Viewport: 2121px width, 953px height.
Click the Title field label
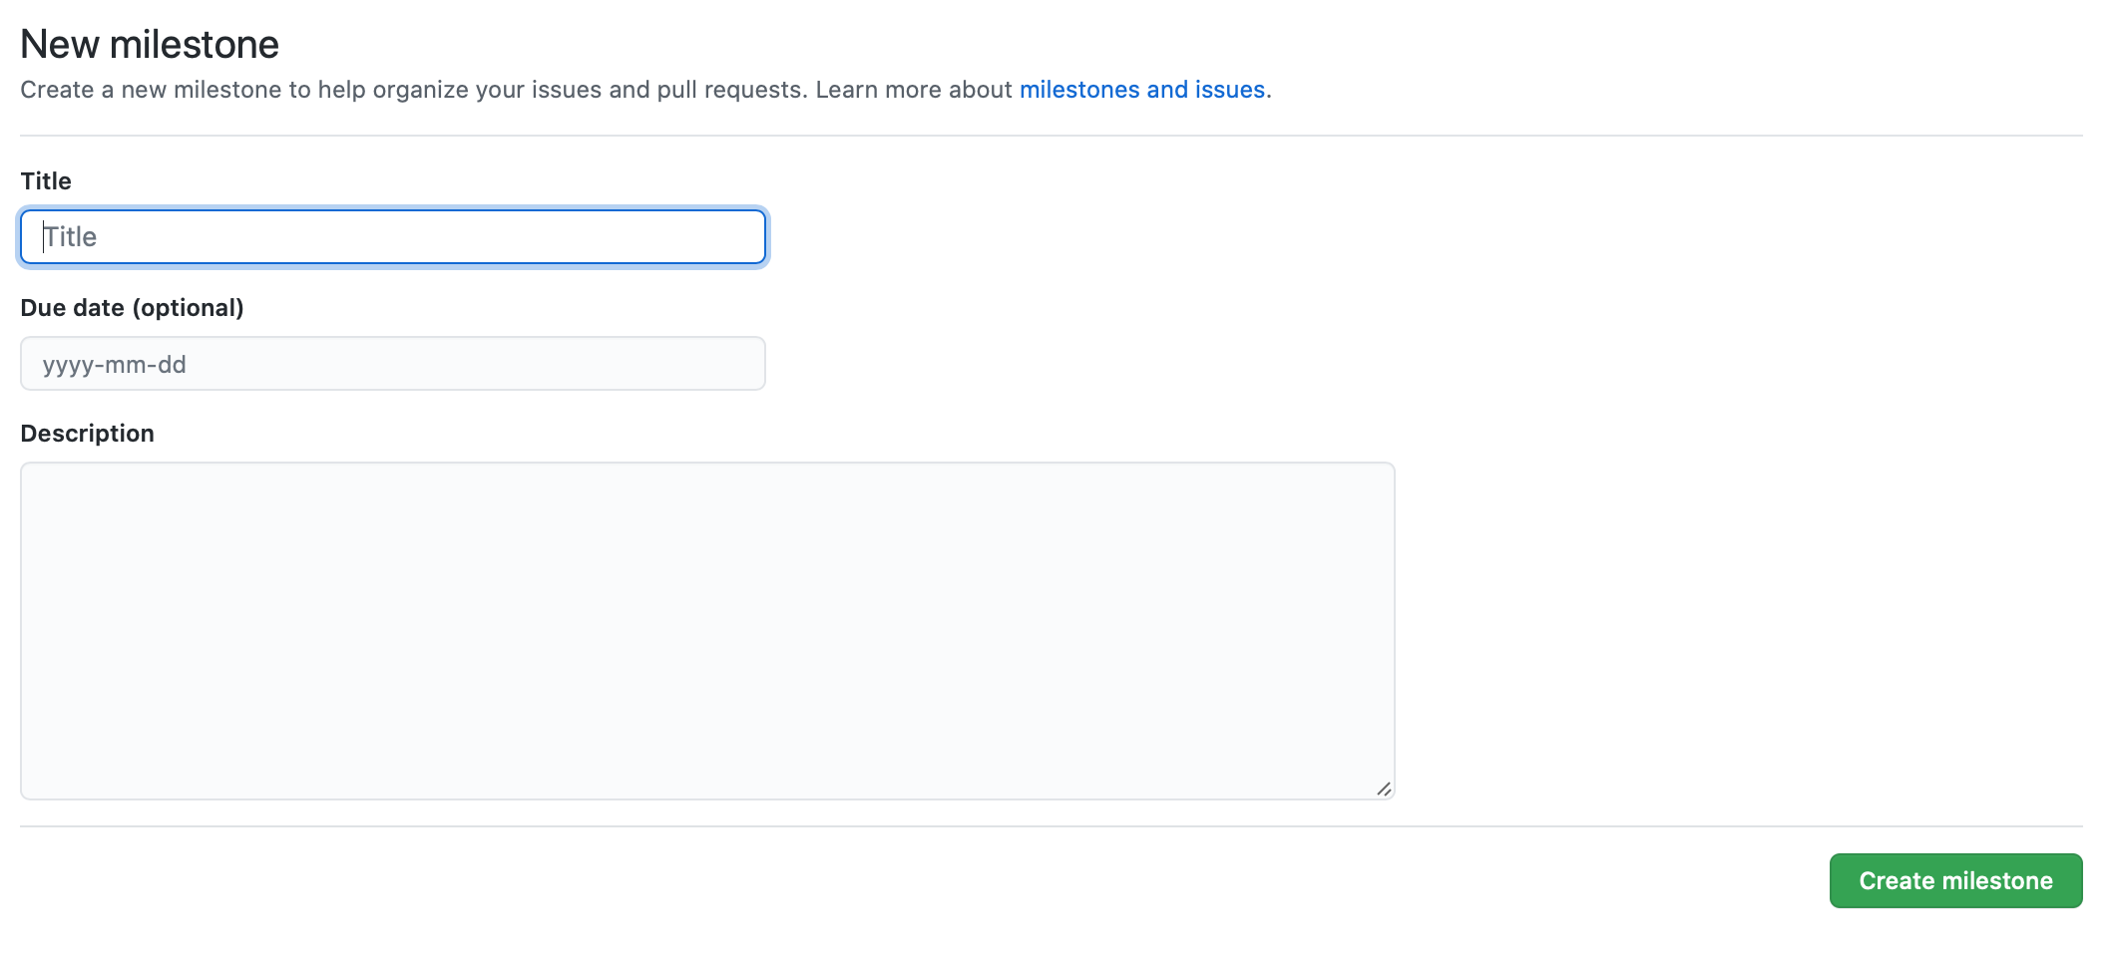pyautogui.click(x=46, y=181)
